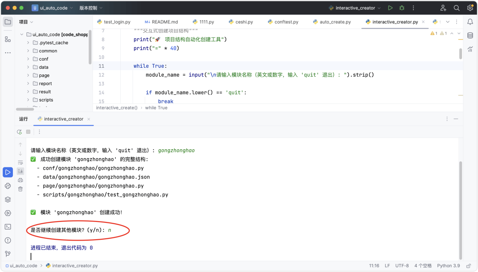Switch to the 1111.py tab
This screenshot has height=272, width=478.
[x=203, y=22]
